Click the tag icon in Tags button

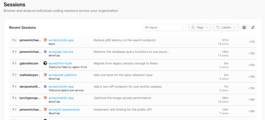click(193, 27)
